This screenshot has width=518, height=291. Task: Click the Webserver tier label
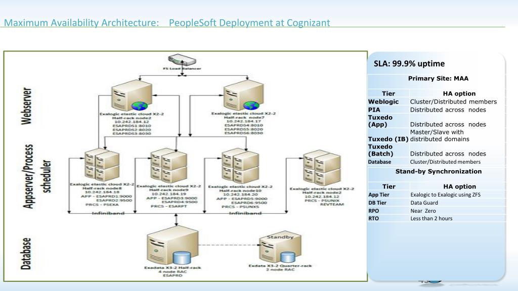point(26,106)
